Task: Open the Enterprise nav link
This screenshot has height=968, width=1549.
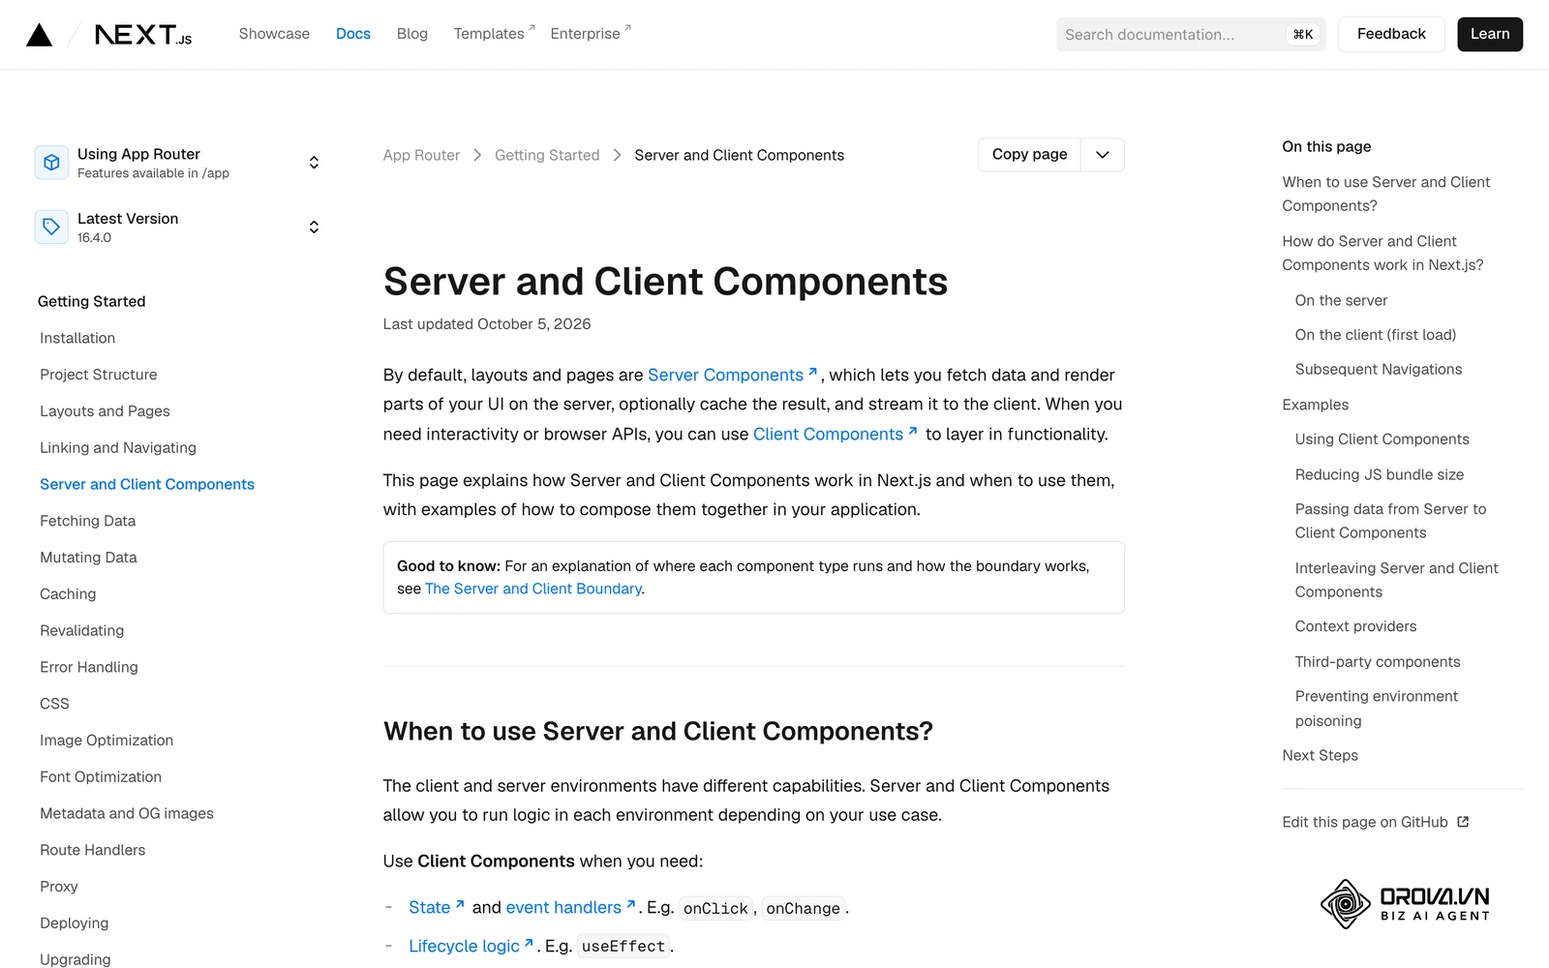Action: 591,34
